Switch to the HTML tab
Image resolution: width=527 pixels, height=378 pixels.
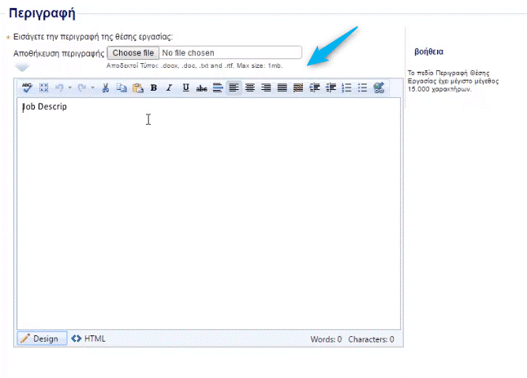tap(88, 339)
